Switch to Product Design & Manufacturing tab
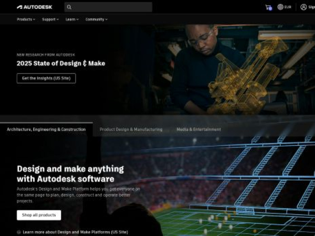Viewport: 315px width, 236px height. pos(131,130)
